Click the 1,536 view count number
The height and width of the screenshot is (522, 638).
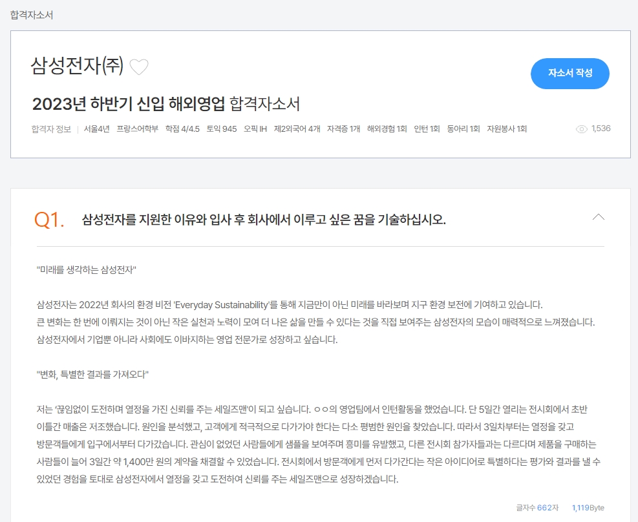click(x=601, y=129)
